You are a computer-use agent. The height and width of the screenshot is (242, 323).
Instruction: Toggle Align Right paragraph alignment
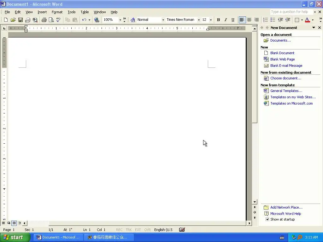[256, 20]
